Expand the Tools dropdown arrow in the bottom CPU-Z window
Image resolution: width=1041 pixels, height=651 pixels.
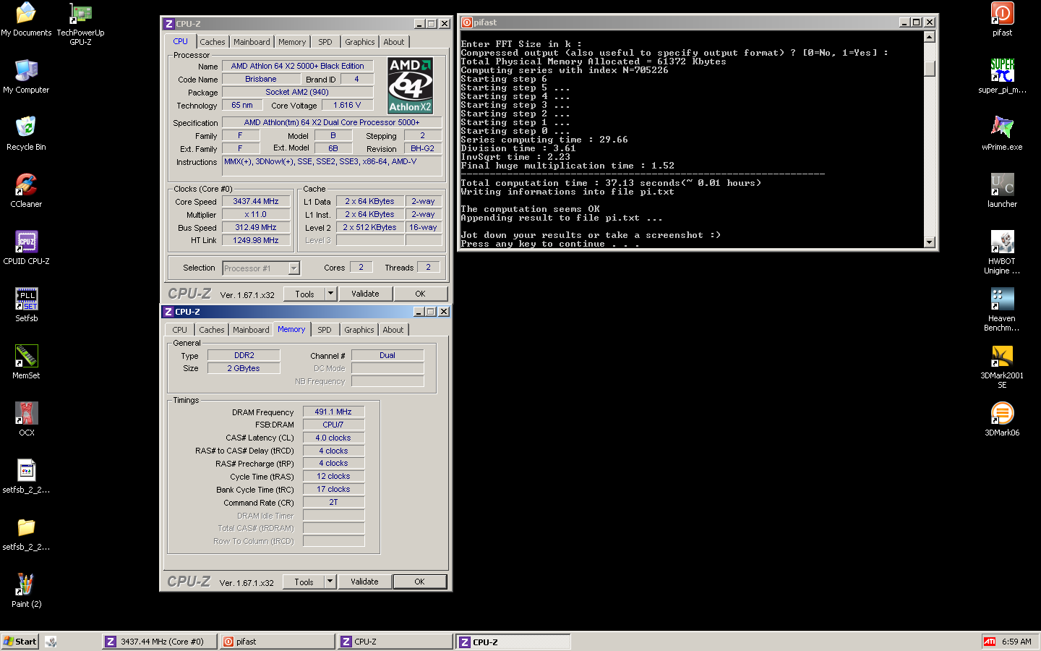coord(330,582)
